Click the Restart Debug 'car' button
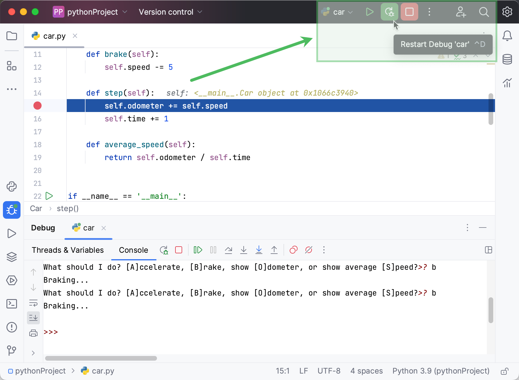This screenshot has height=380, width=519. click(x=389, y=12)
